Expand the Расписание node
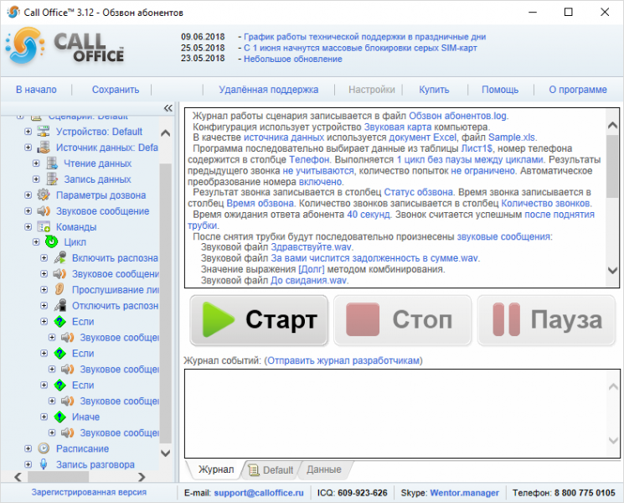 point(28,449)
